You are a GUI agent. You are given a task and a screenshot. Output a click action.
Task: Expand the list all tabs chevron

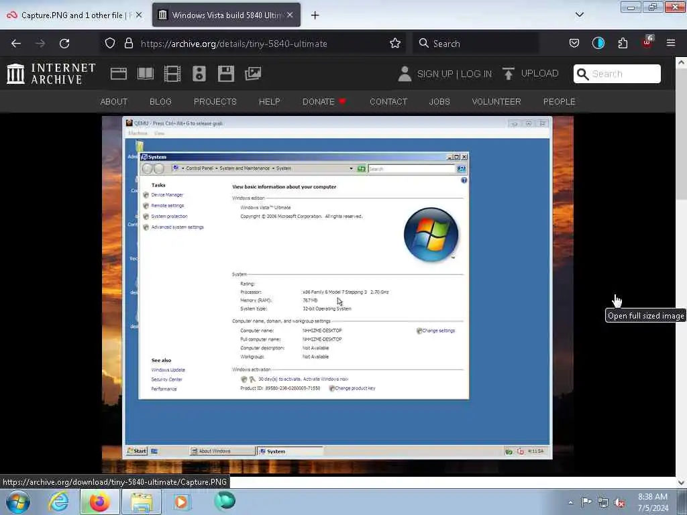click(x=579, y=15)
